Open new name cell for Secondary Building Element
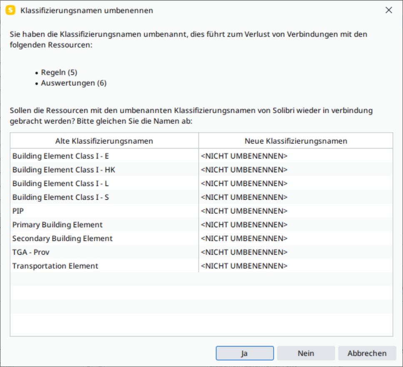 pos(296,238)
